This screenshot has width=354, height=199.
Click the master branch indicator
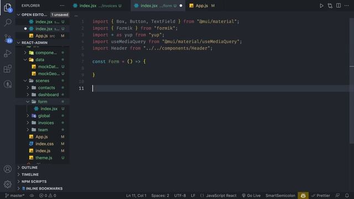tap(15, 195)
